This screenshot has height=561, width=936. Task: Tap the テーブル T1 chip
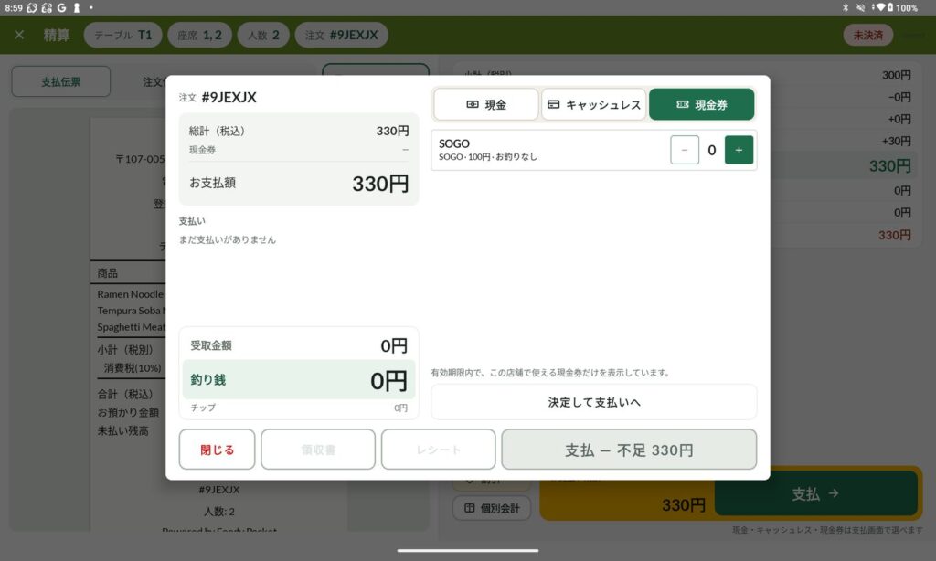pyautogui.click(x=123, y=35)
